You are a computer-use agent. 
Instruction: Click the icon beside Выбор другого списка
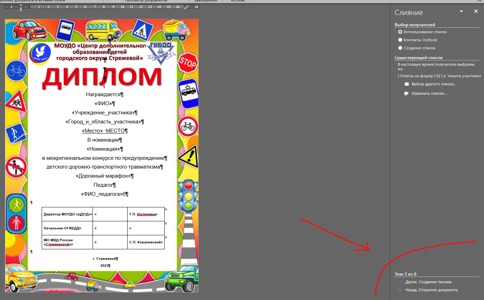pos(407,84)
